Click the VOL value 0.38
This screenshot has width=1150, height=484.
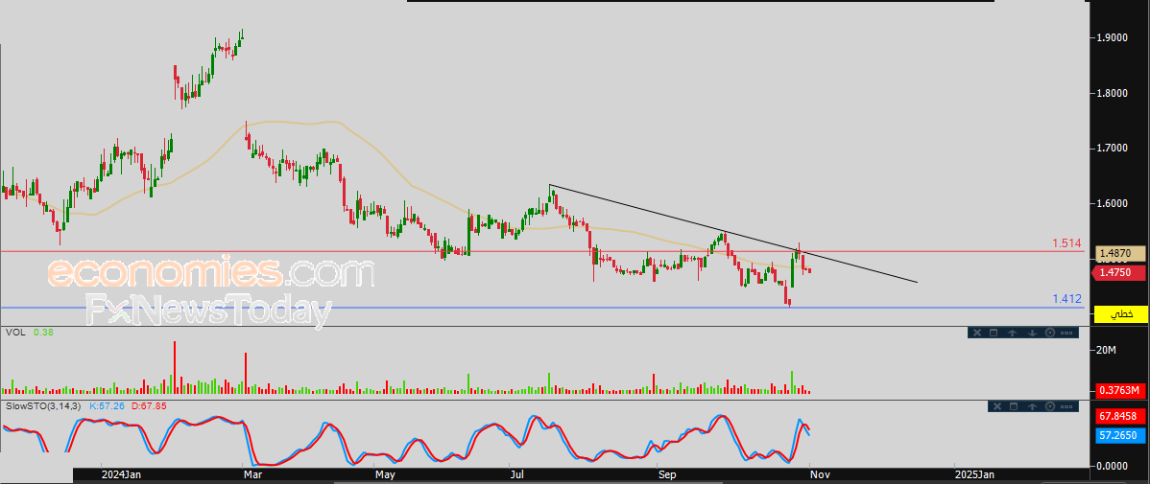coord(43,332)
